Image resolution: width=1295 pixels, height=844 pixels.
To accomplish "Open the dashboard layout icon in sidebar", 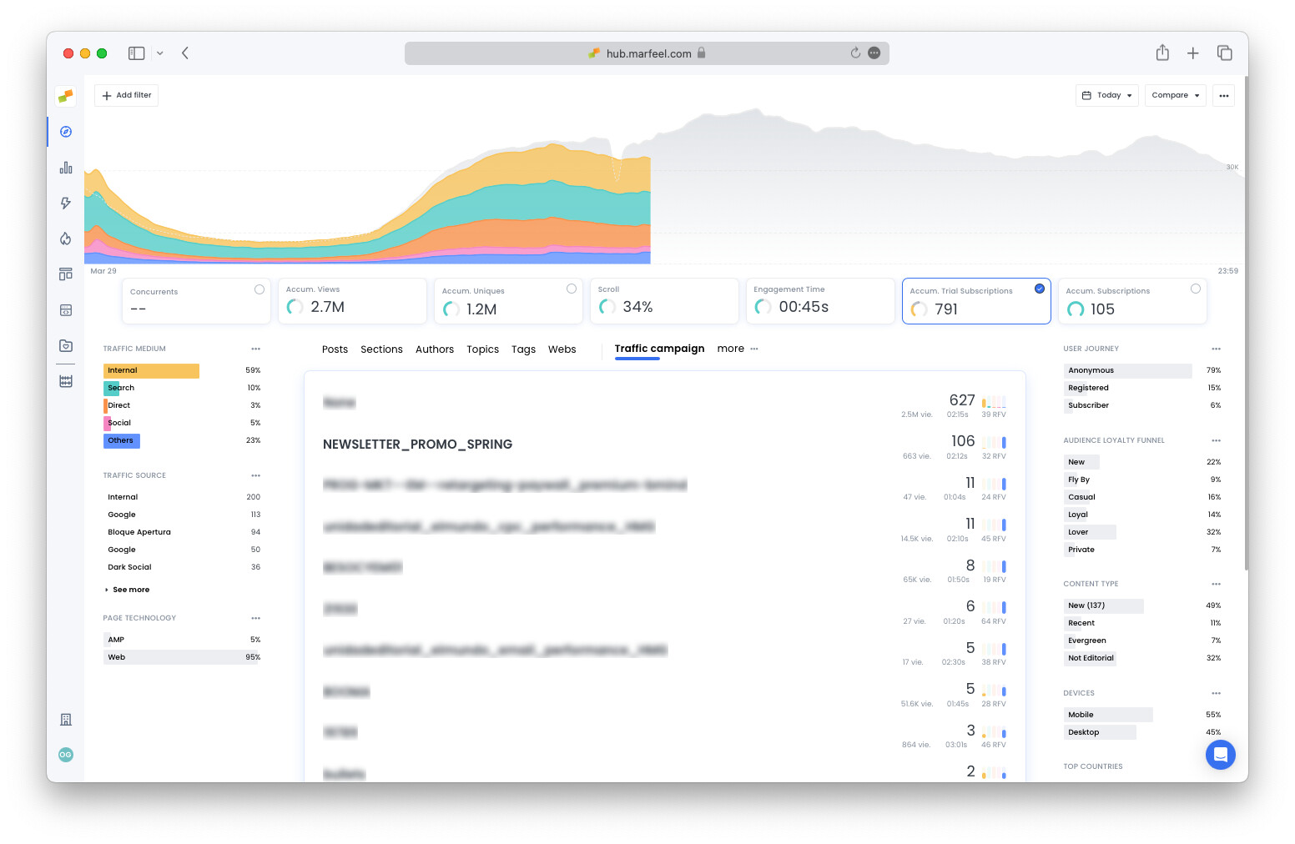I will (65, 274).
